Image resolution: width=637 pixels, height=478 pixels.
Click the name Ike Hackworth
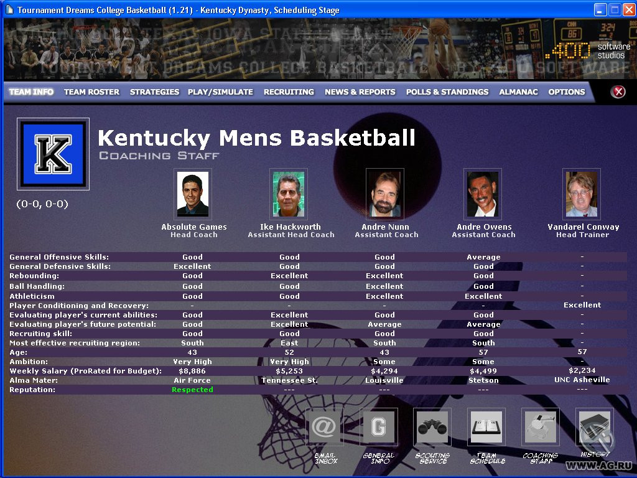[x=290, y=227]
